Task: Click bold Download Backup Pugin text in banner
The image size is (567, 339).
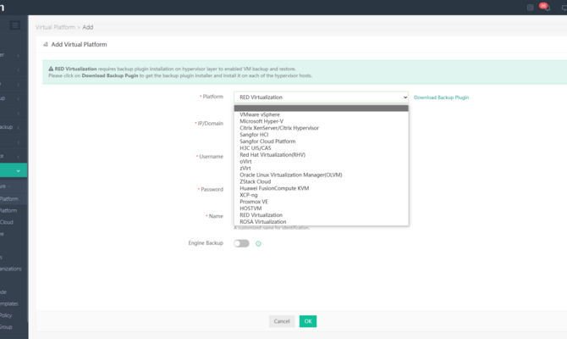Action: click(x=110, y=75)
